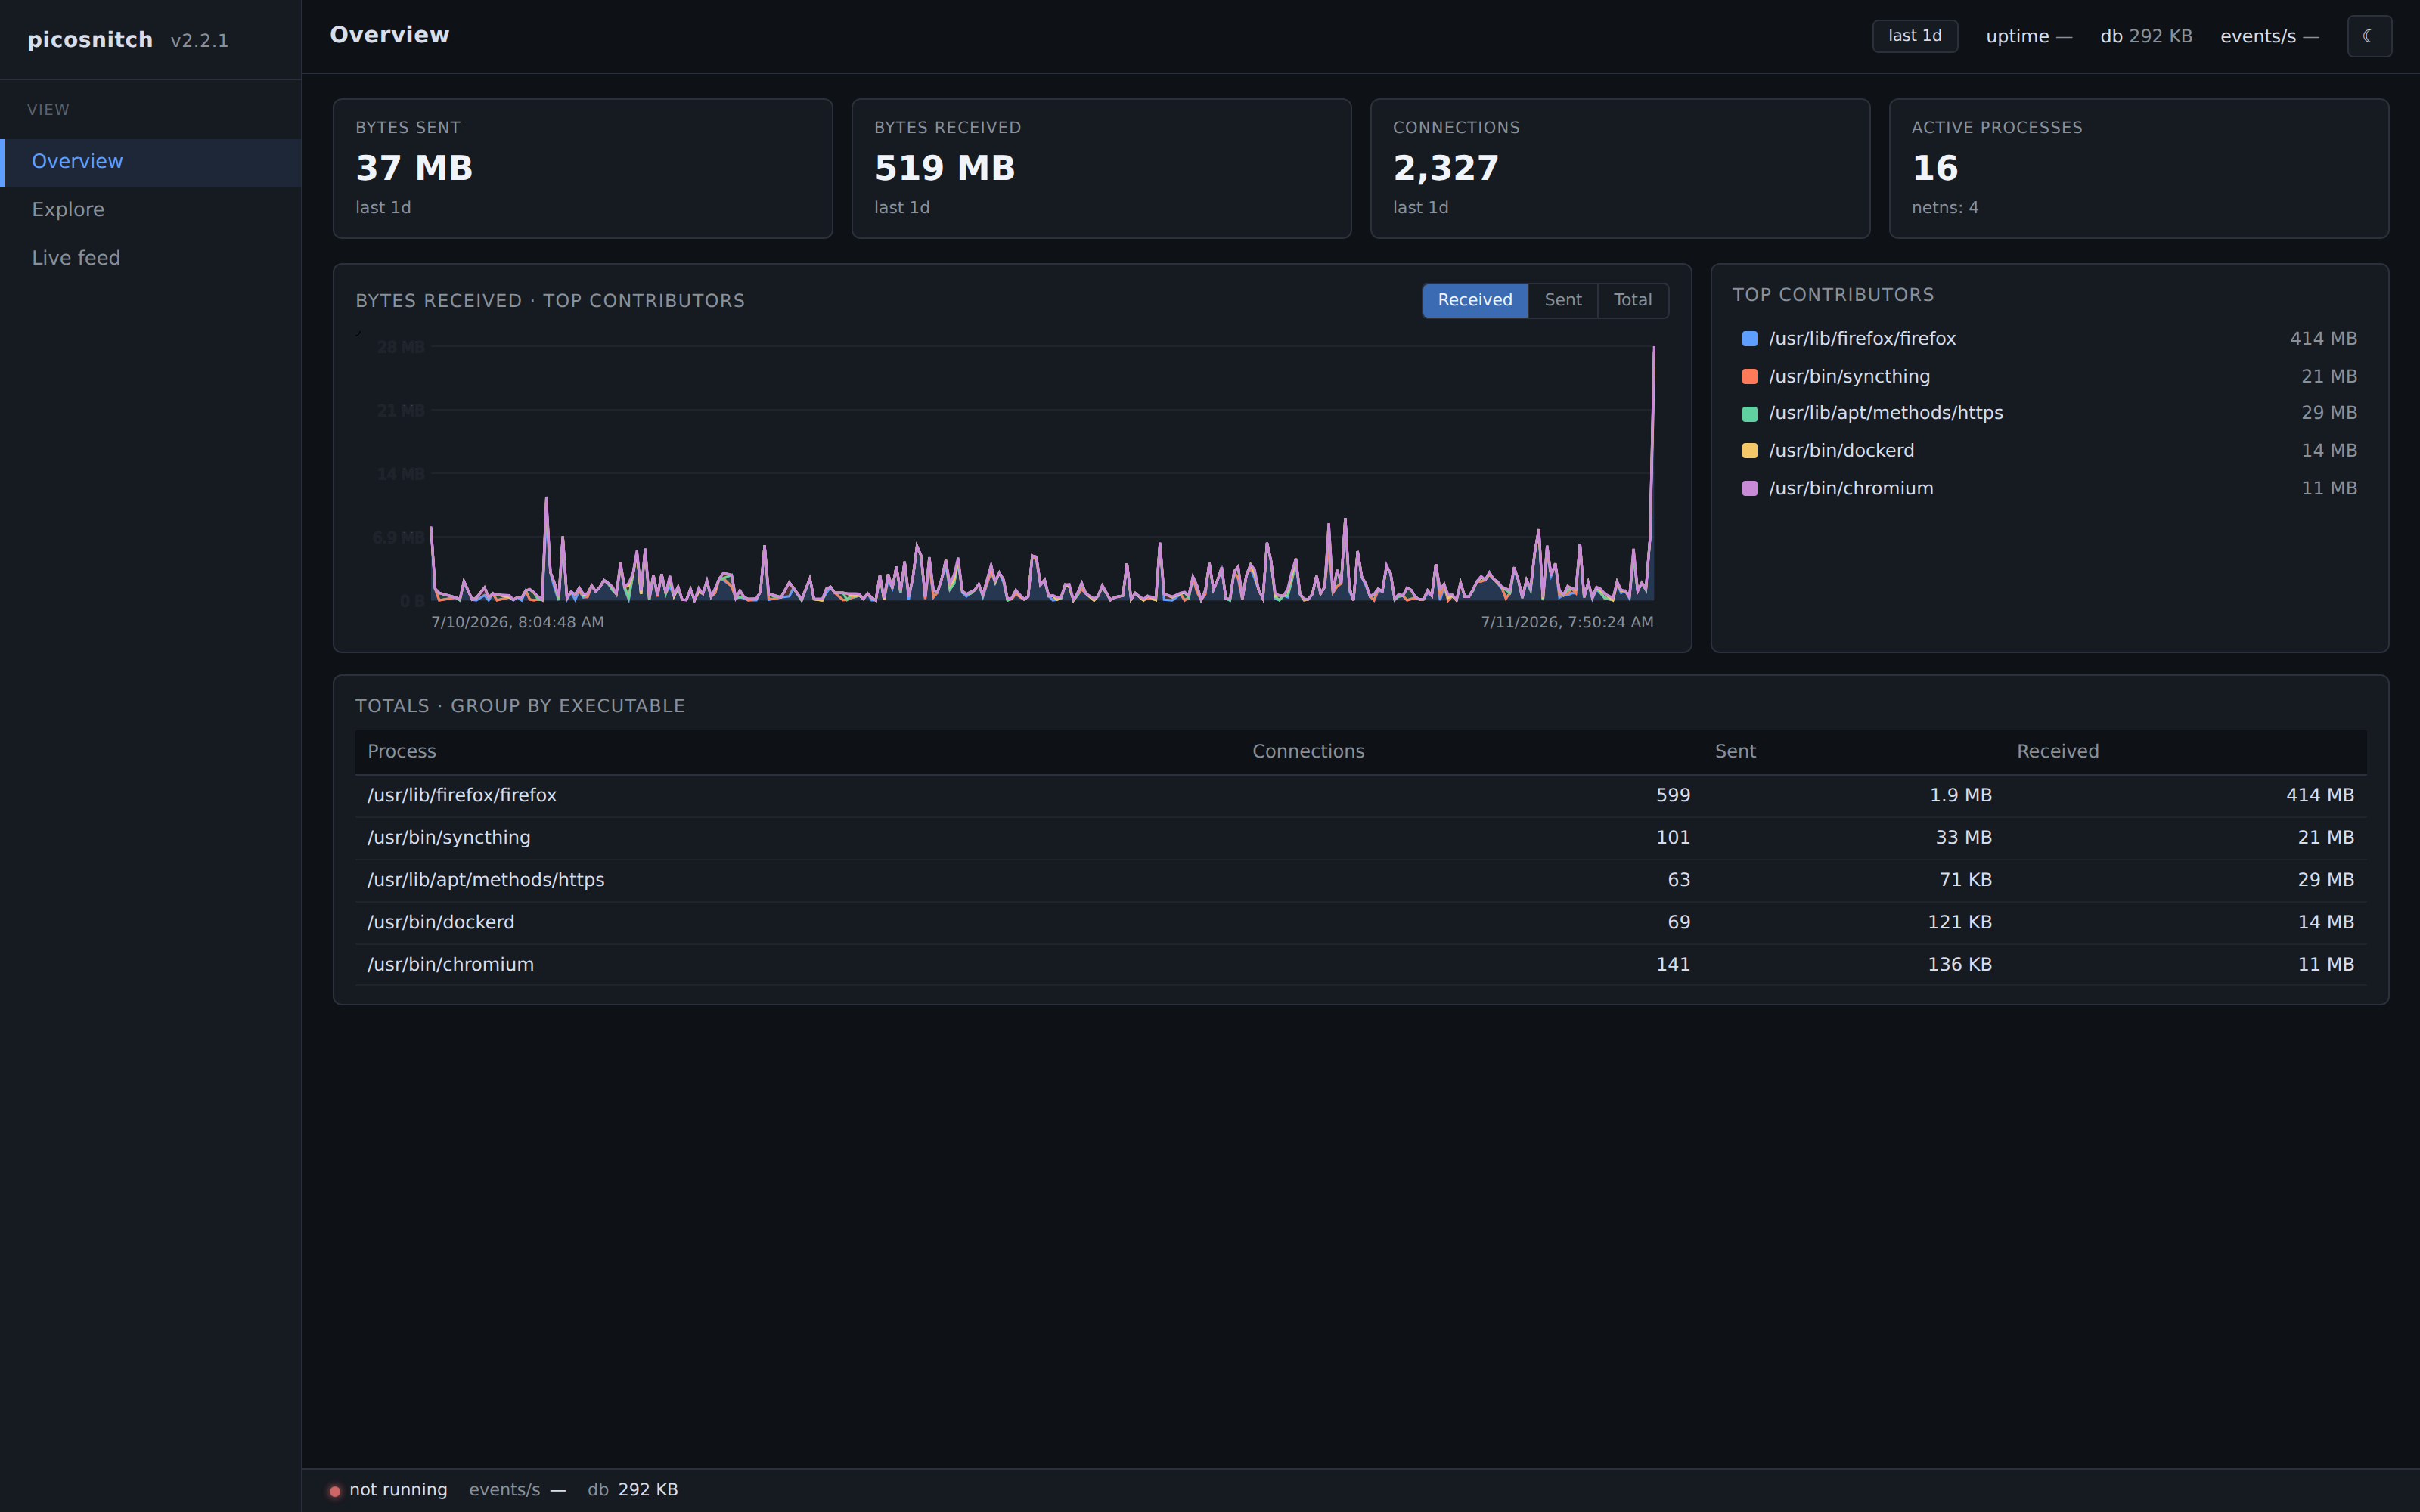Open the last 1d time range selector
2420x1512 pixels.
coord(1914,36)
